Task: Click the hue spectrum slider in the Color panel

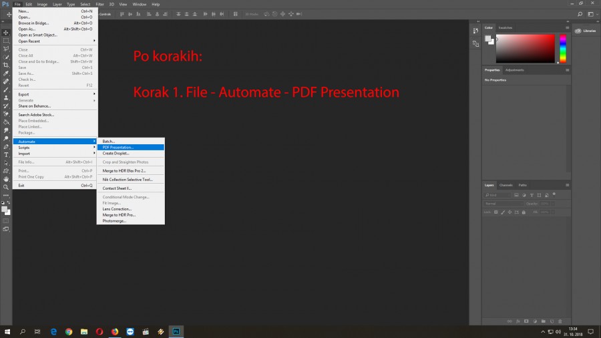Action: click(563, 48)
